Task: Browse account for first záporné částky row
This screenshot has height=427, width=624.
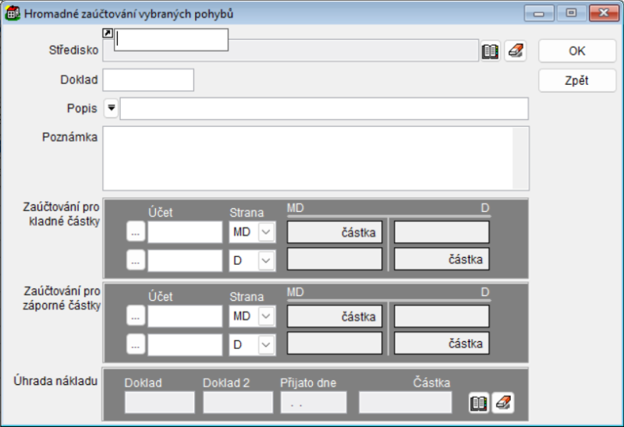Action: click(x=136, y=316)
